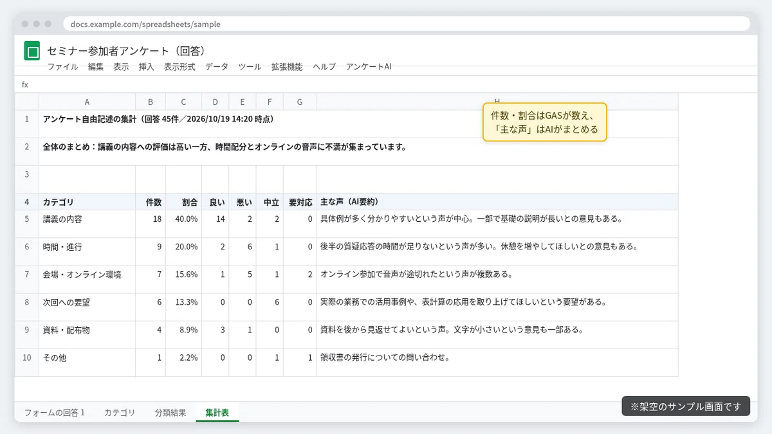Open the ヘルプ menu
The height and width of the screenshot is (434, 772).
coord(324,66)
